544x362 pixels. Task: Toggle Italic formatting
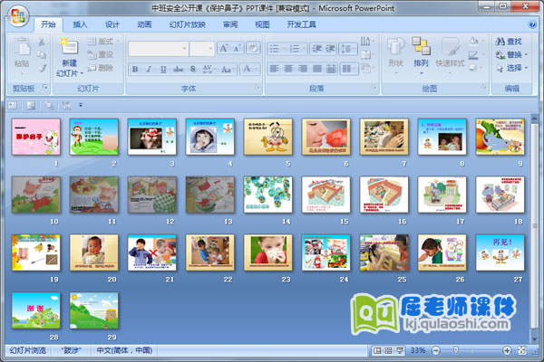149,69
